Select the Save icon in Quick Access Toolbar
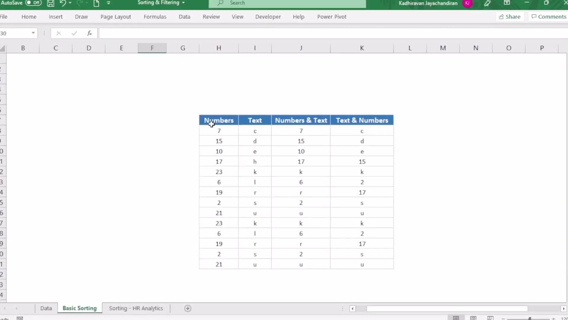 [50, 3]
